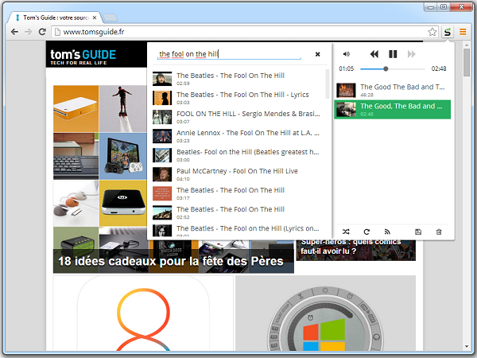Mute the player volume speaker icon
The height and width of the screenshot is (358, 477).
pyautogui.click(x=346, y=54)
